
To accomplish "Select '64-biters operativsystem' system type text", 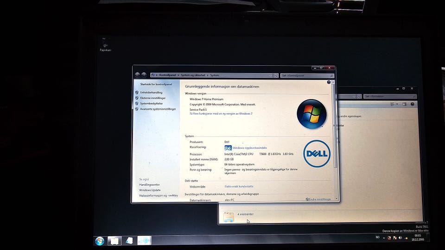I will point(239,164).
